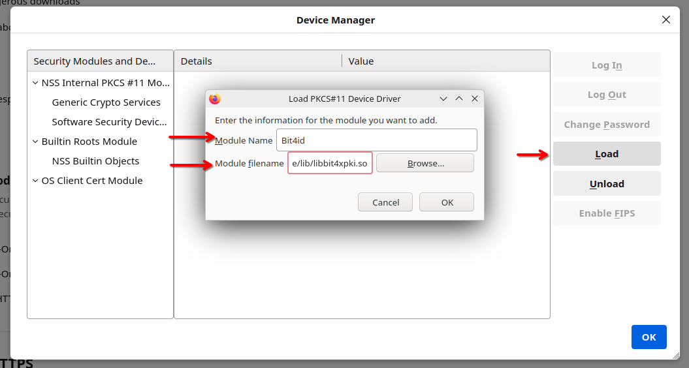
Task: Click inside the Module Name field
Action: point(377,140)
